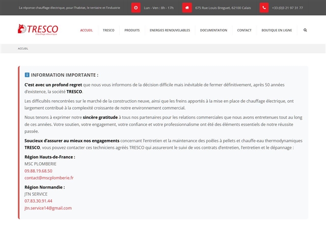This screenshot has width=326, height=244.
Task: Click the address 675 Rue Louis Breguet, 62100 Calais
Action: (x=223, y=8)
